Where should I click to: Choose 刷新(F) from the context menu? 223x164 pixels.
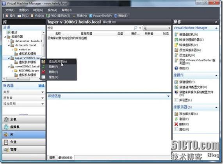[59, 67]
